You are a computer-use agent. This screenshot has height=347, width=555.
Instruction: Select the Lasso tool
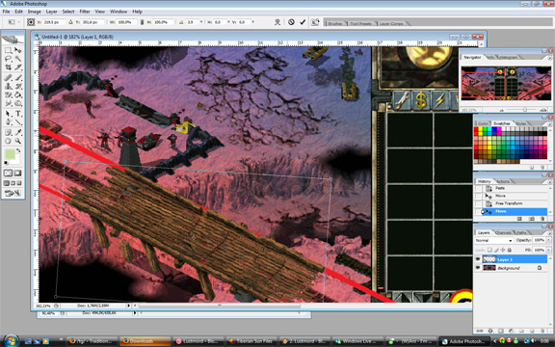point(8,59)
